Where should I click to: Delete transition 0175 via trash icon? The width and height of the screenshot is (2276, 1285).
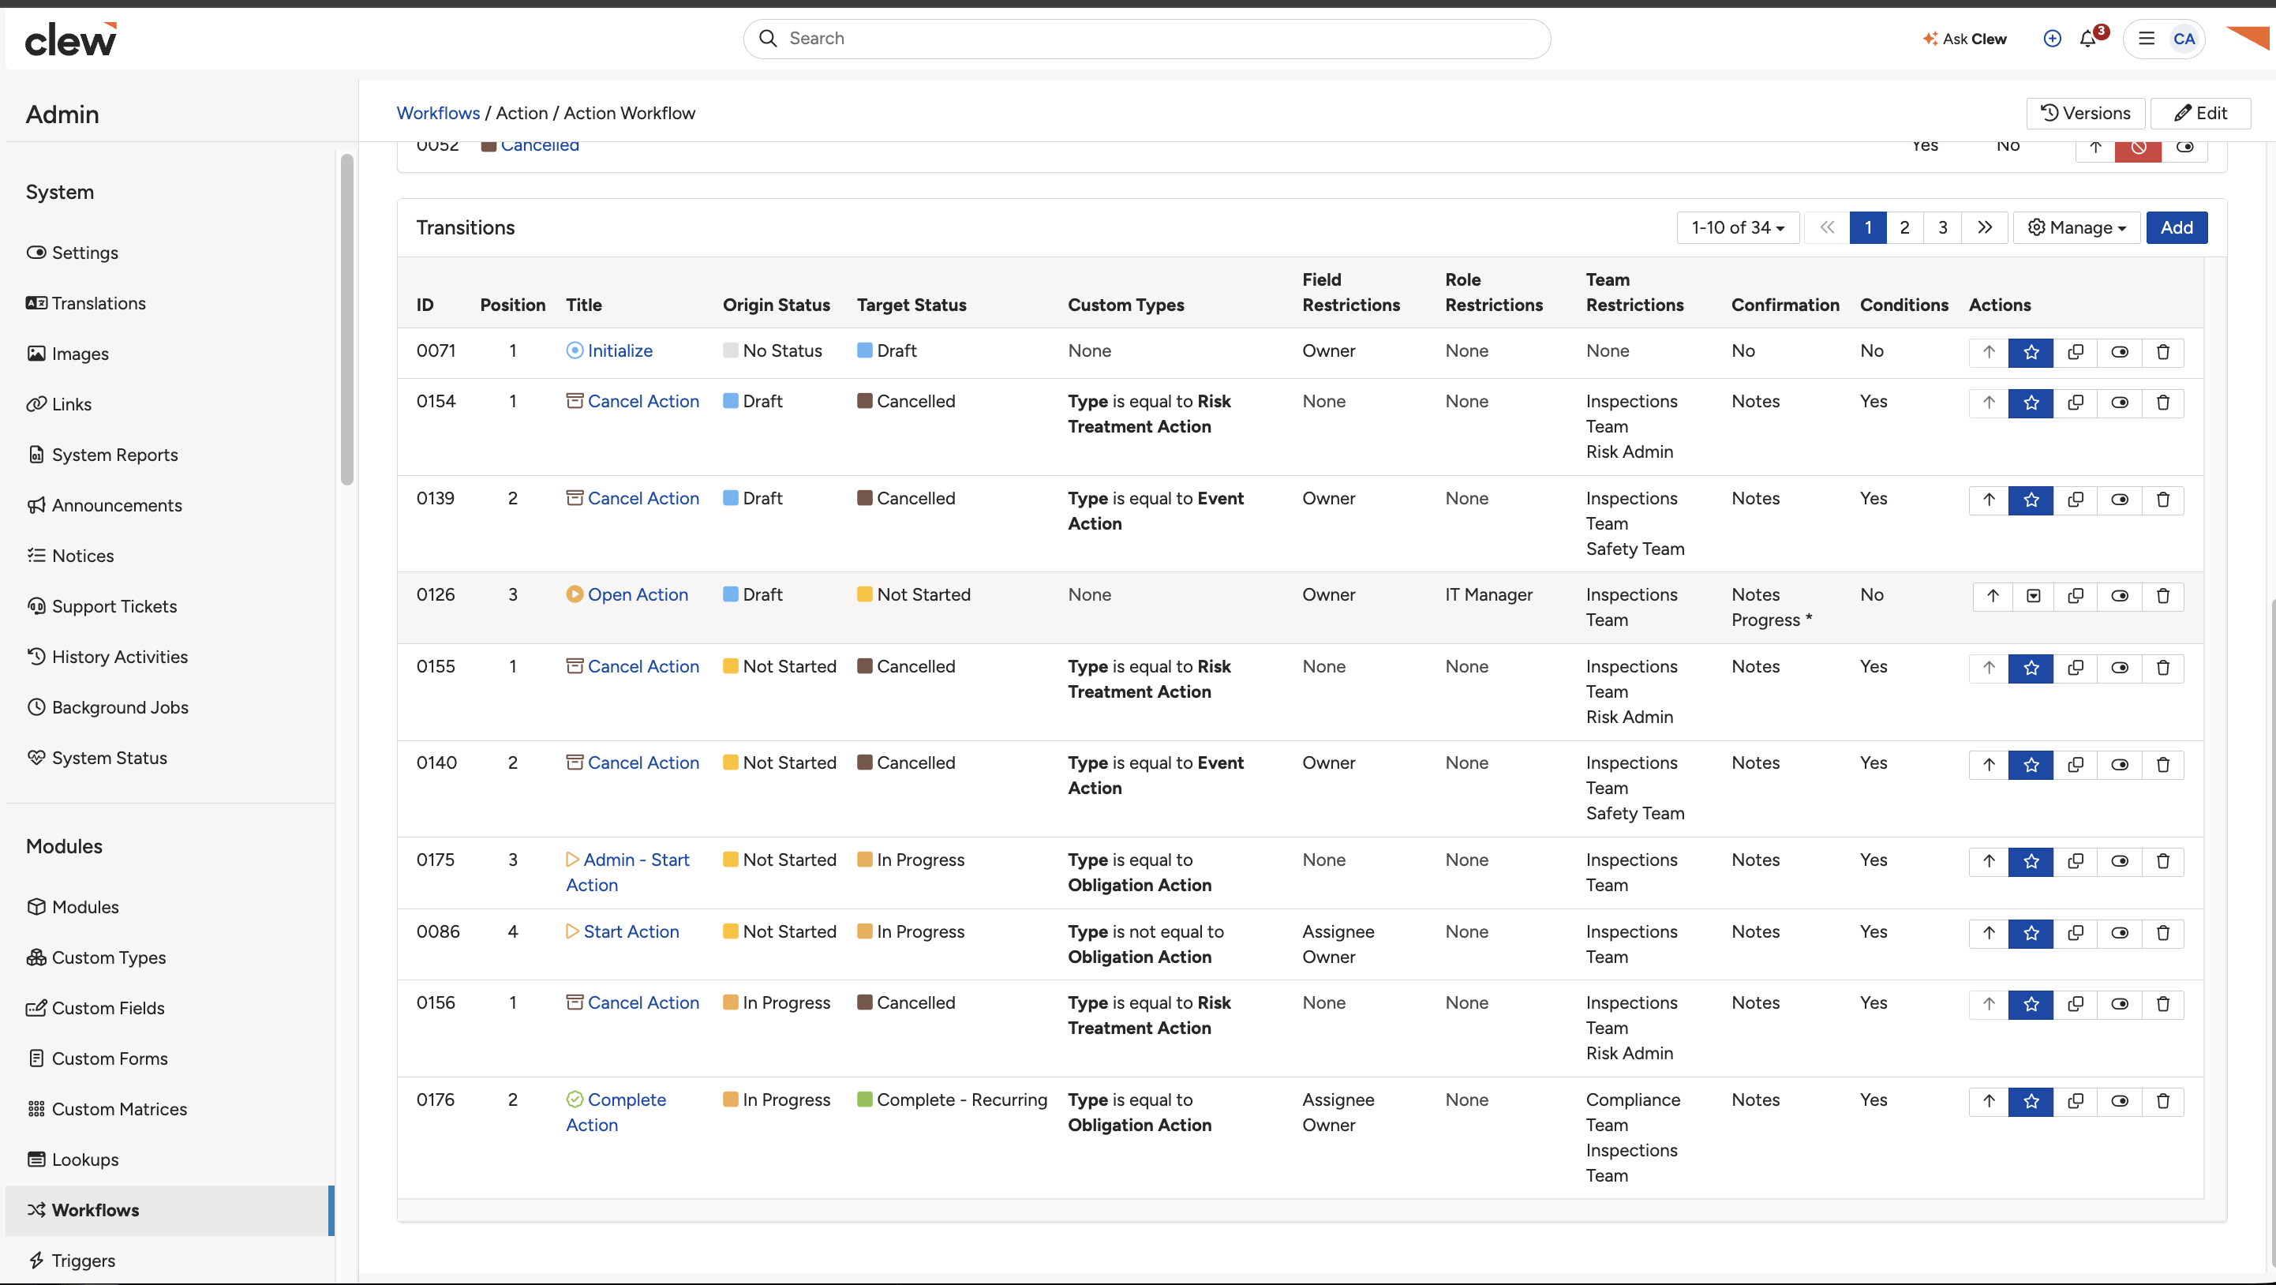2163,861
